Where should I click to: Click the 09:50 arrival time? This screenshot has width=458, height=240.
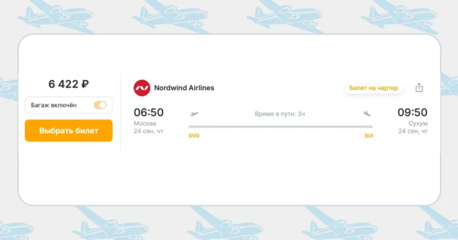pos(412,113)
